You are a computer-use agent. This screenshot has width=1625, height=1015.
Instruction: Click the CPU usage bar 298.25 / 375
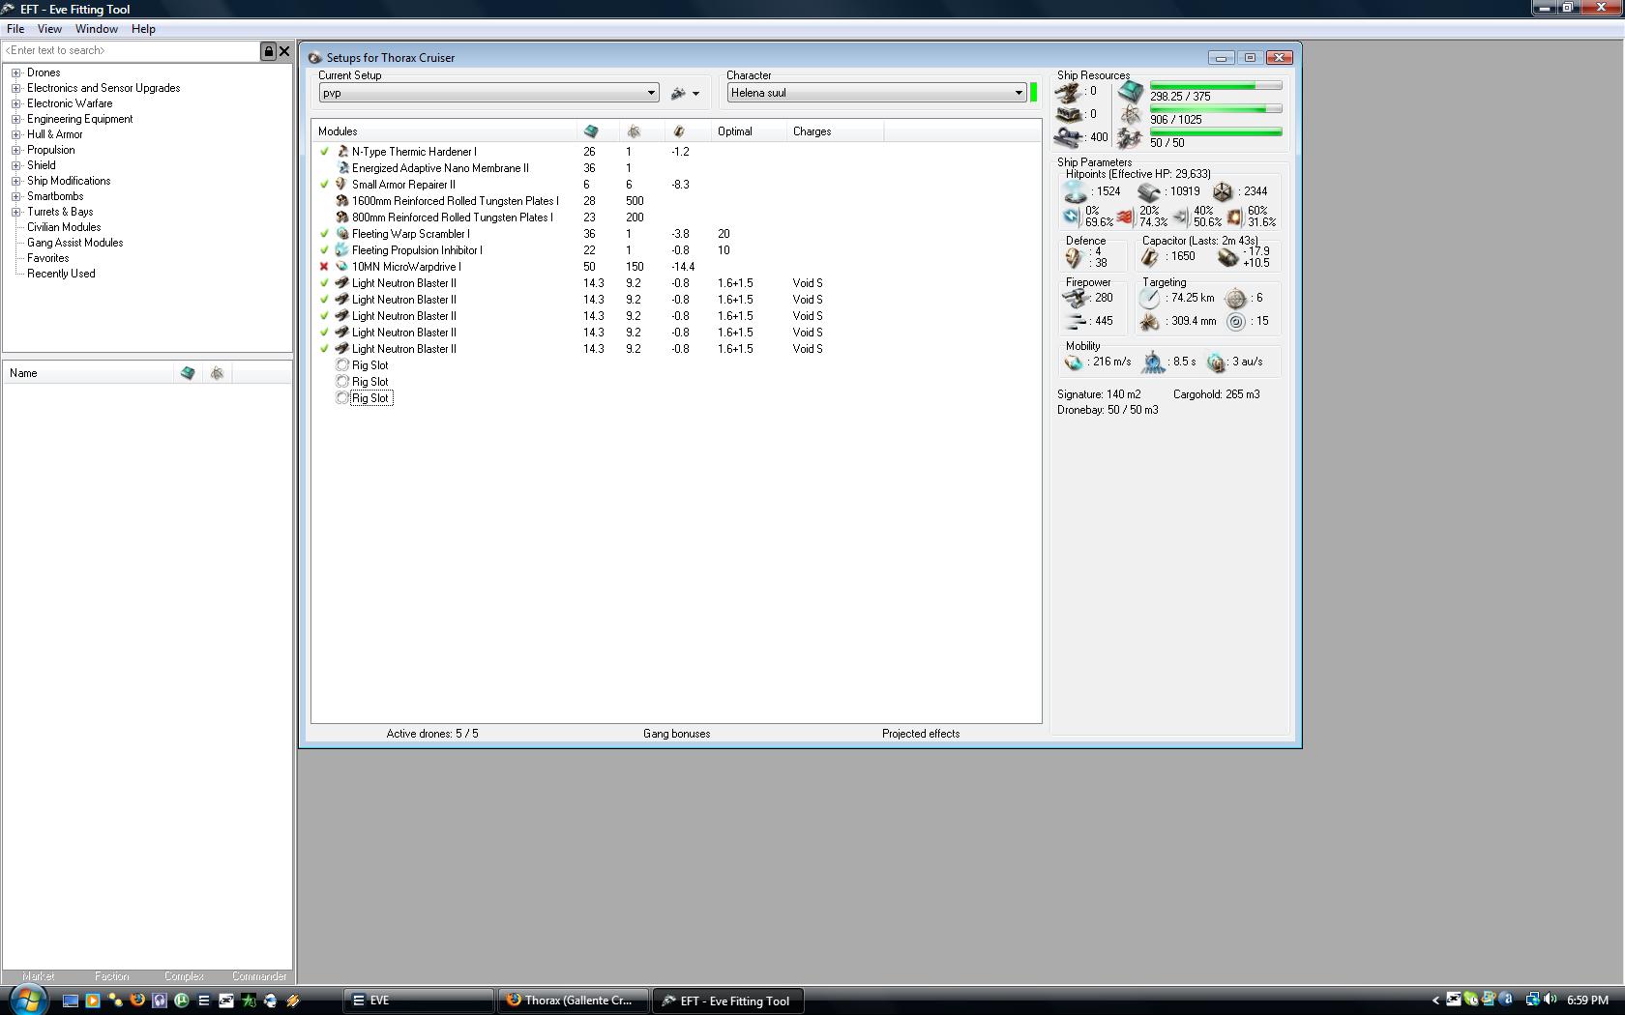tap(1216, 86)
